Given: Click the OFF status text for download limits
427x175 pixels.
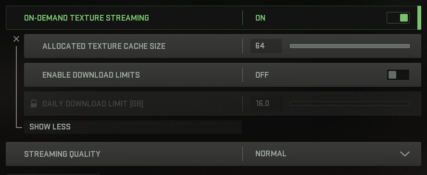Looking at the screenshot, I should click(x=262, y=75).
